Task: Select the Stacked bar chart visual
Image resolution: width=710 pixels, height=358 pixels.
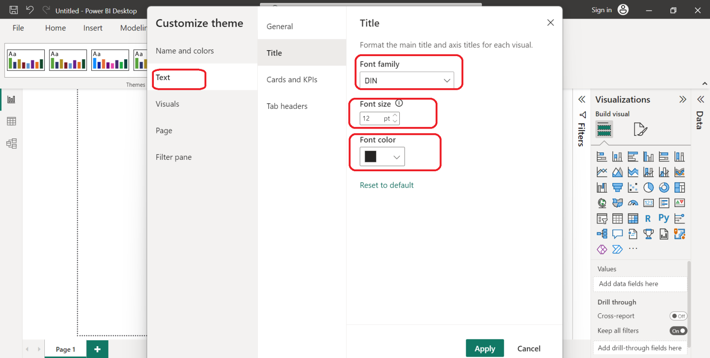Action: point(602,157)
